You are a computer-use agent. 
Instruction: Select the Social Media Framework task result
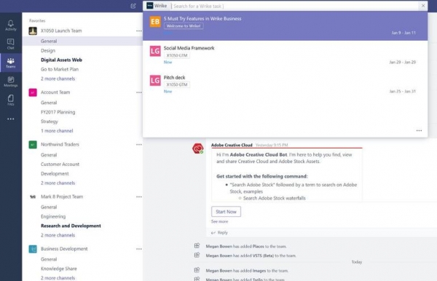(285, 55)
